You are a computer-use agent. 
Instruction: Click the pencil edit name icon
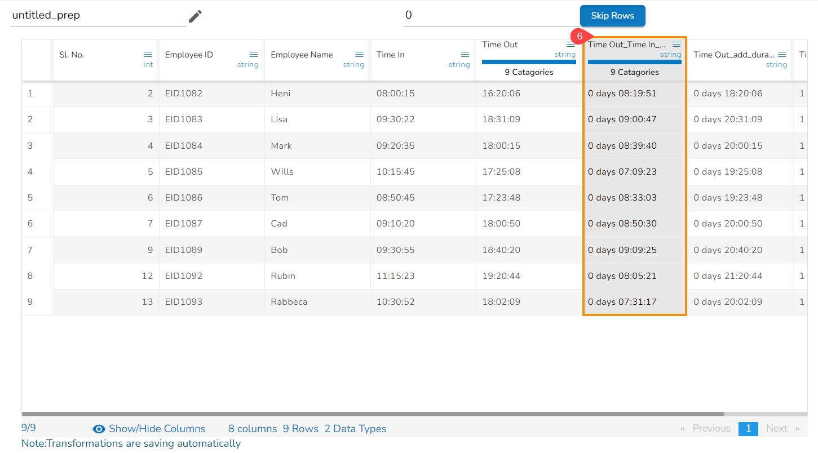click(x=195, y=16)
